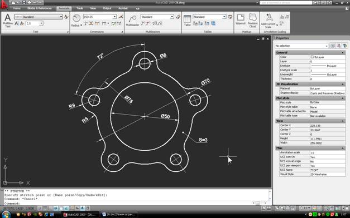Image resolution: width=350 pixels, height=218 pixels.
Task: Click the keyword search input field
Action: point(286,3)
